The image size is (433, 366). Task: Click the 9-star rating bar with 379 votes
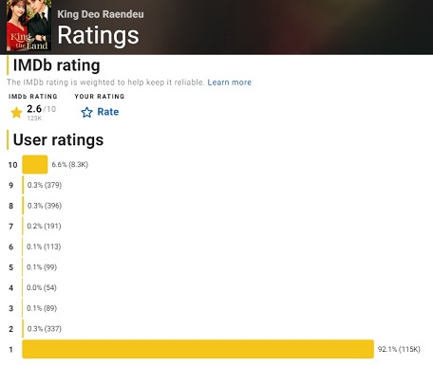(x=23, y=185)
